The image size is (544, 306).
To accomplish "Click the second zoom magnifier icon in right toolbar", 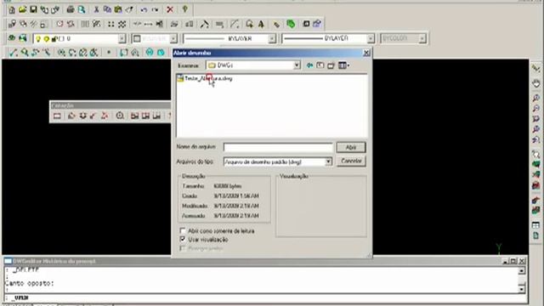I will 536,109.
